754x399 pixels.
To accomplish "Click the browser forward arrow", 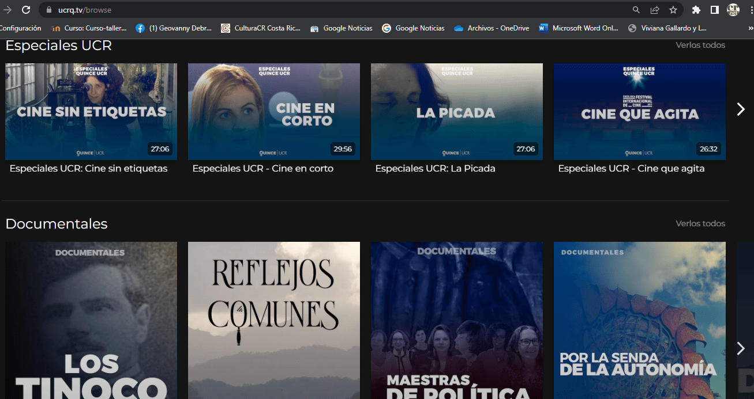I will [7, 10].
